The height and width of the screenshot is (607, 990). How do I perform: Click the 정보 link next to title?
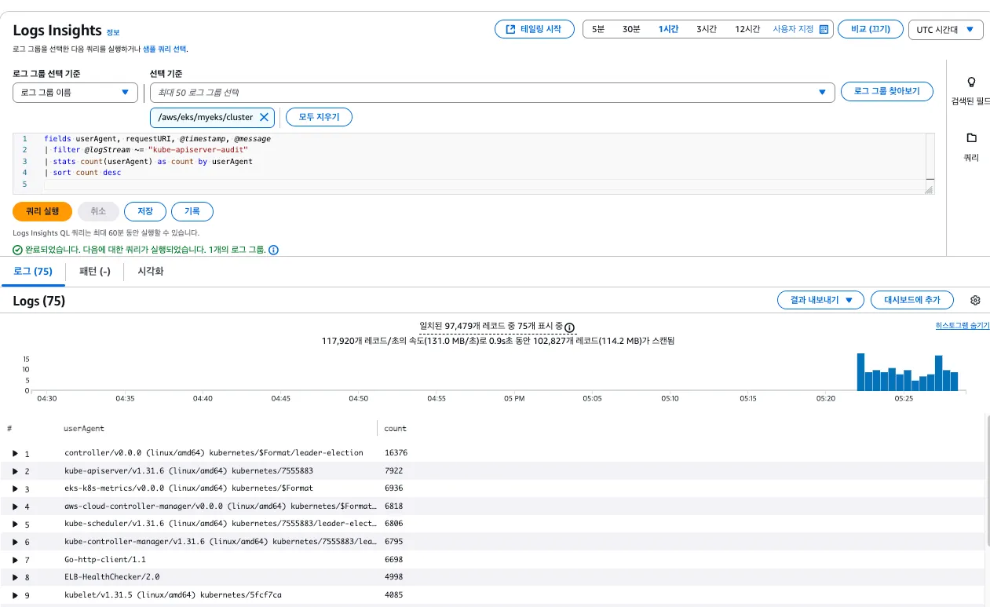coord(113,32)
